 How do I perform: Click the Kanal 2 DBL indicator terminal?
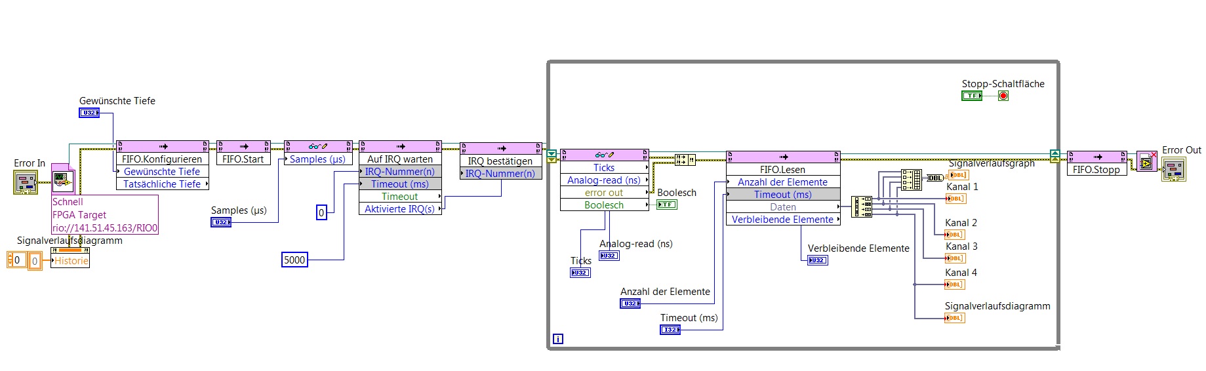coord(955,235)
